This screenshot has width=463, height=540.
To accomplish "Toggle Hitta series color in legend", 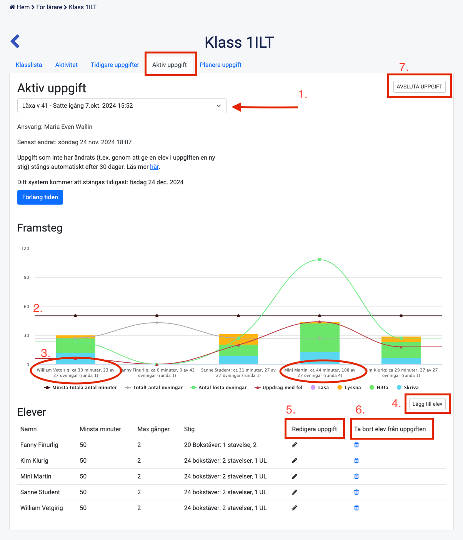I will click(378, 388).
